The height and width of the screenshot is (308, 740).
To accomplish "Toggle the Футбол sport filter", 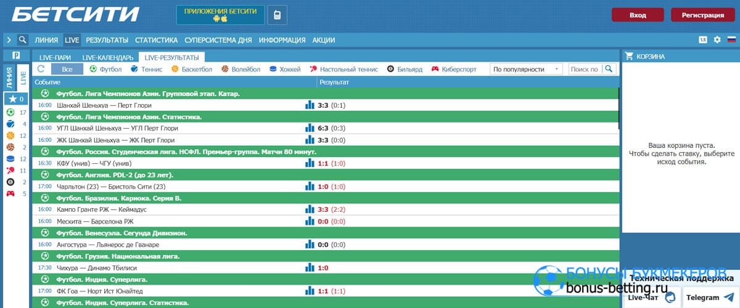I will pyautogui.click(x=106, y=70).
